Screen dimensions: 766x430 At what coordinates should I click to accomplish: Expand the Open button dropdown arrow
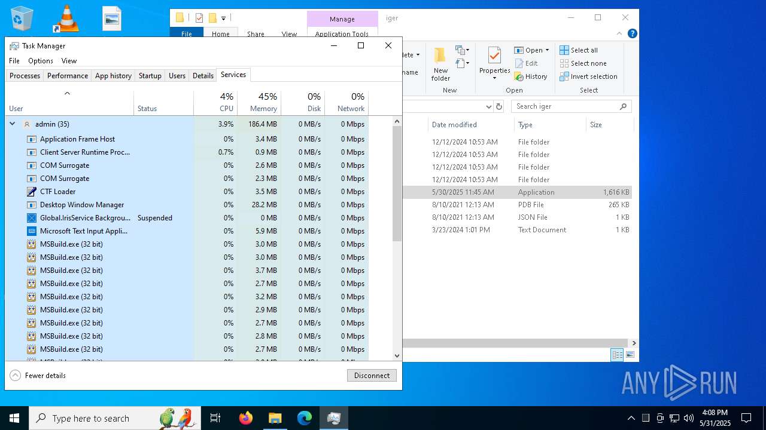coord(547,50)
